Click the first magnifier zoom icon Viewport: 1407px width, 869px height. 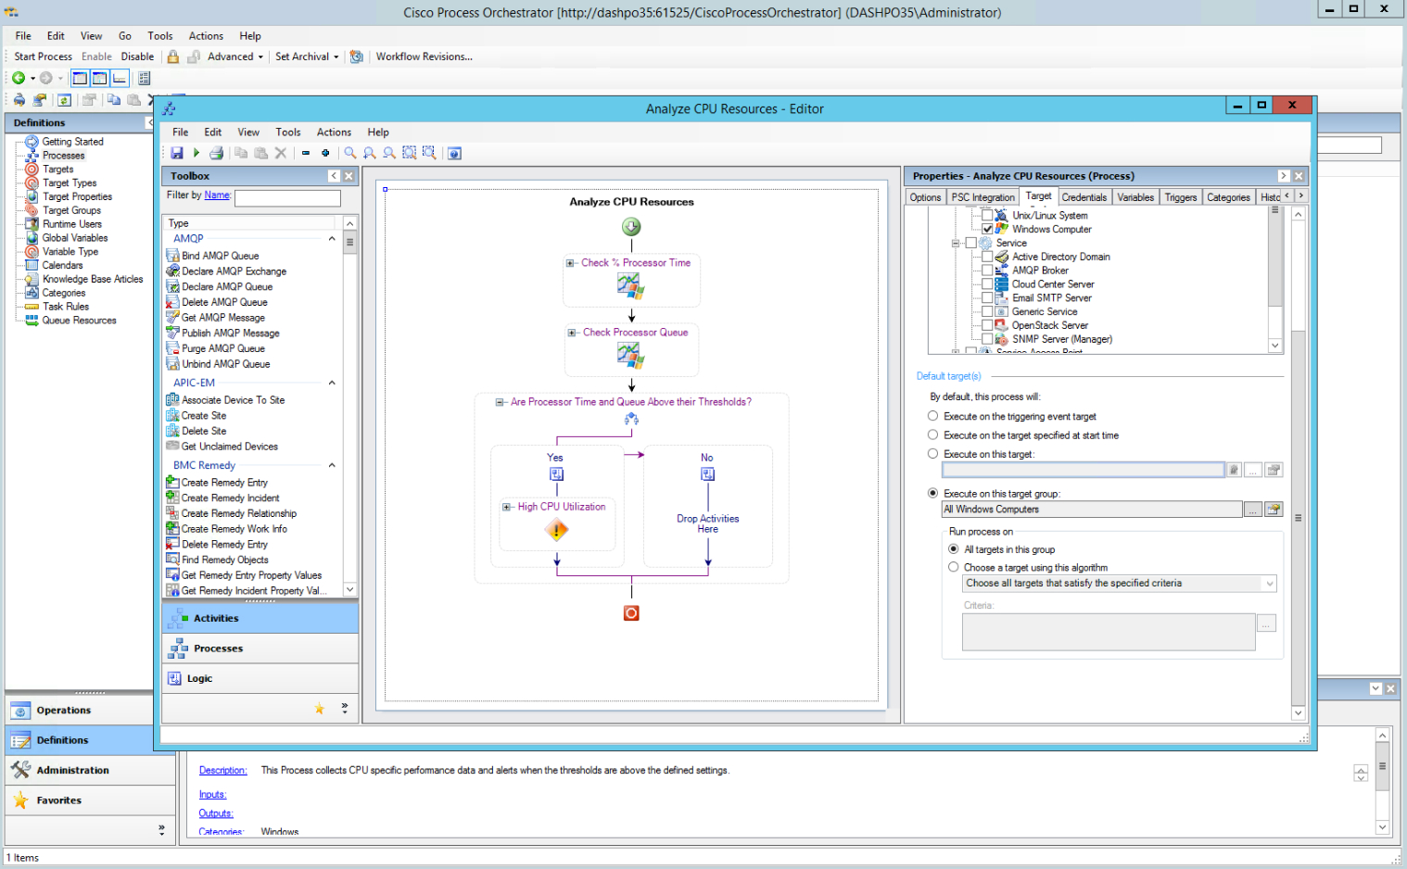point(350,153)
